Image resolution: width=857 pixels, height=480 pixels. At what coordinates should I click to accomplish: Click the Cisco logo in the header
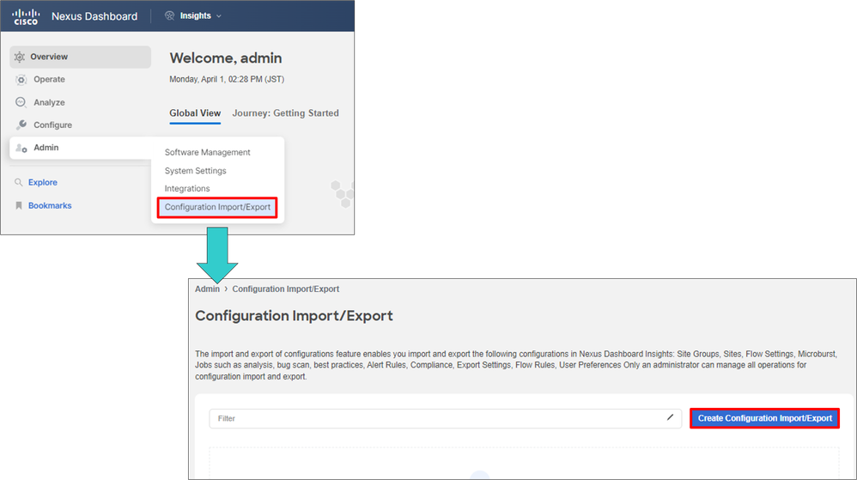coord(26,16)
